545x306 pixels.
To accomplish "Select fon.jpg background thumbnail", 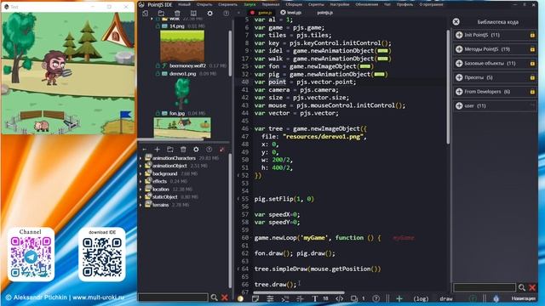I will pos(182,127).
